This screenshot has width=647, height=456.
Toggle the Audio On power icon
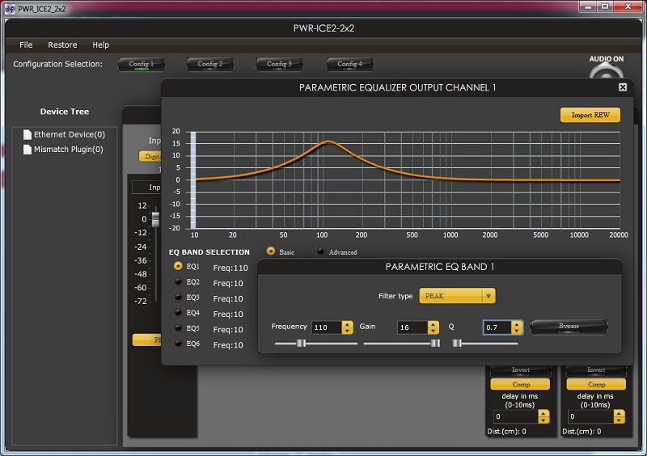click(x=606, y=72)
